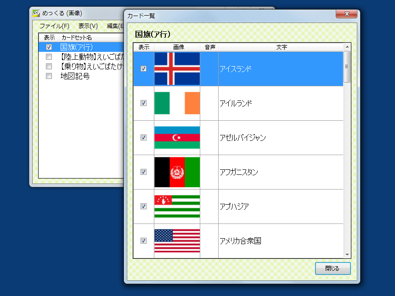Select the 【陸上動物】えいご card set row
The image size is (395, 296).
(81, 56)
